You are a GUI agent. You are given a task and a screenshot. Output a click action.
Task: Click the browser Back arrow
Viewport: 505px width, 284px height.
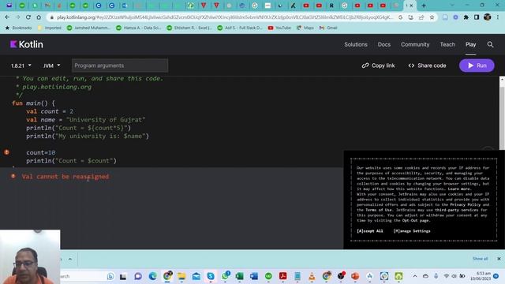tap(7, 17)
